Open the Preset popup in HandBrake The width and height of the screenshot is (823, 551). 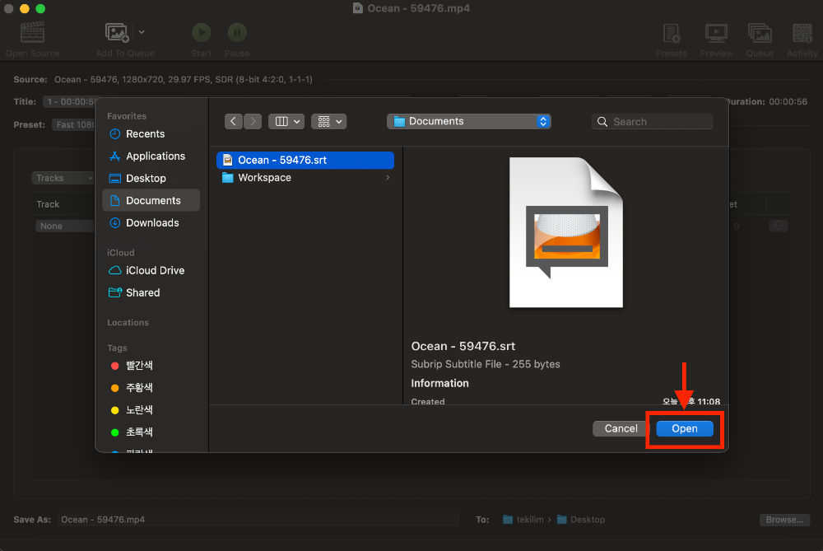pos(75,124)
